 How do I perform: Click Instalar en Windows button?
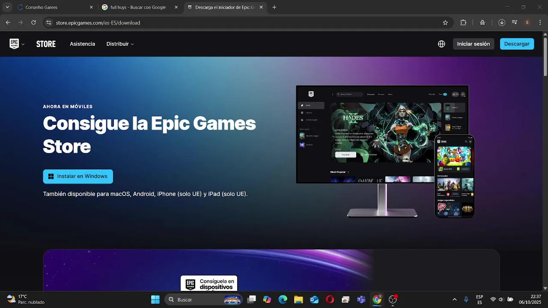(78, 176)
